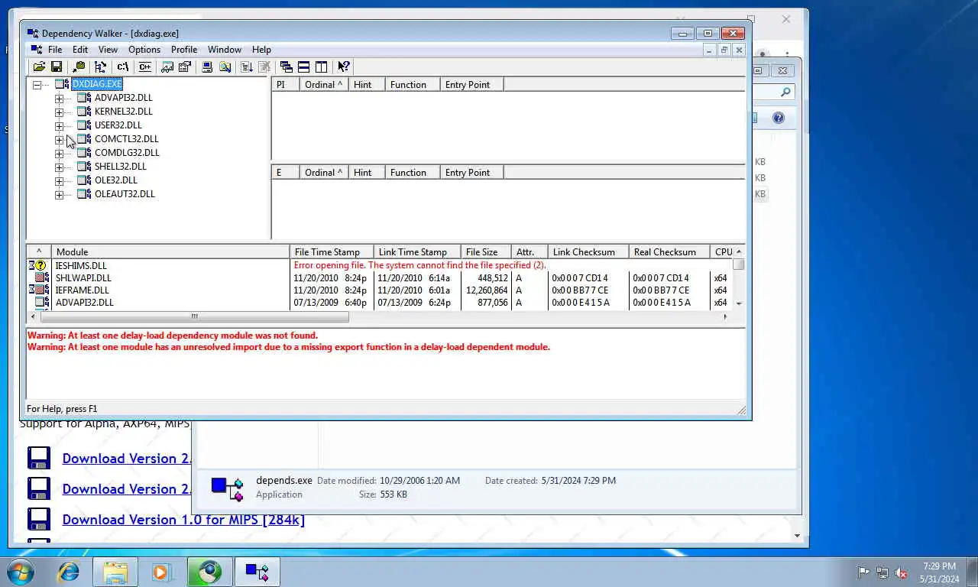
Task: Click Dependency Walker taskbar button
Action: pos(257,572)
